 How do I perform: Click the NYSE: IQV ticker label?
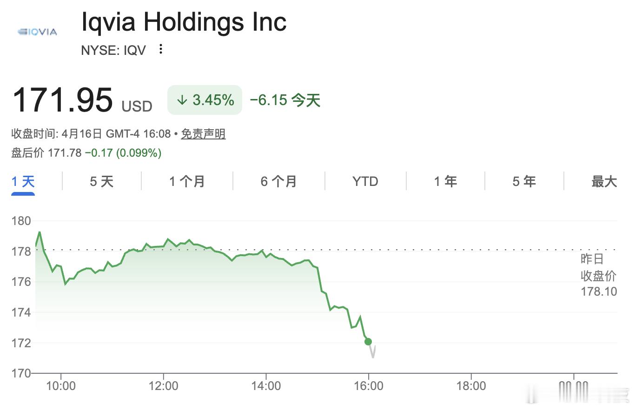pos(113,50)
